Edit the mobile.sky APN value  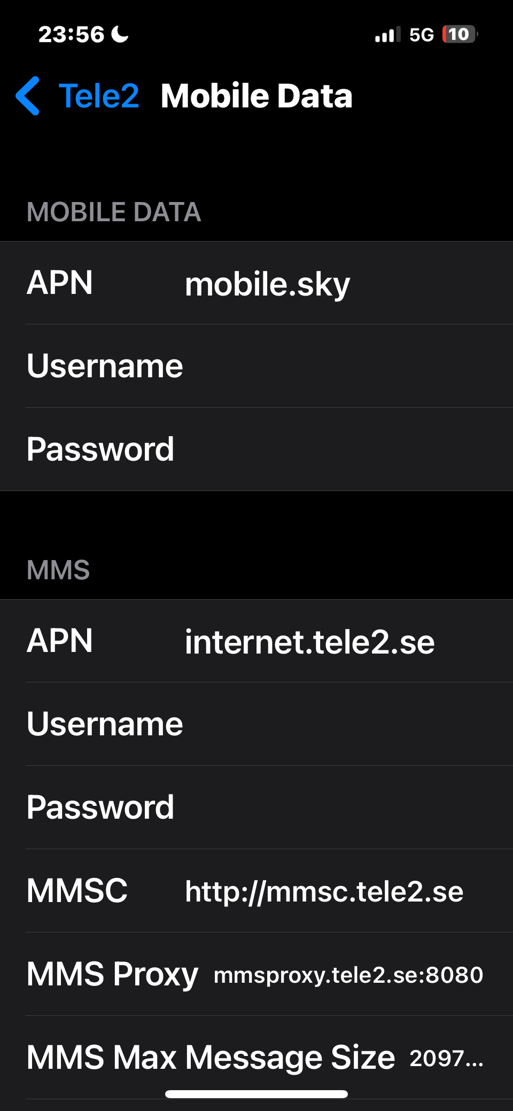point(267,284)
